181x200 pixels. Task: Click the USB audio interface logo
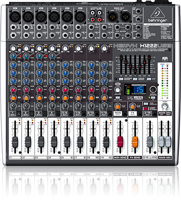pyautogui.click(x=135, y=98)
